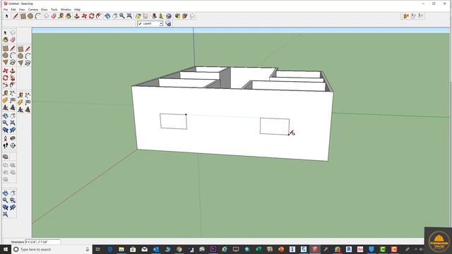Pick the Eraser tool in the top toolbar
The width and height of the screenshot is (452, 254).
[54, 16]
